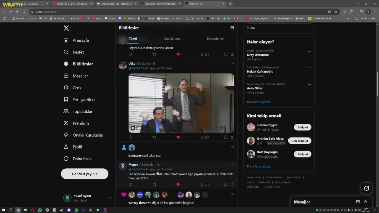
Task: Share Utku's GIF post
Action: 232,137
